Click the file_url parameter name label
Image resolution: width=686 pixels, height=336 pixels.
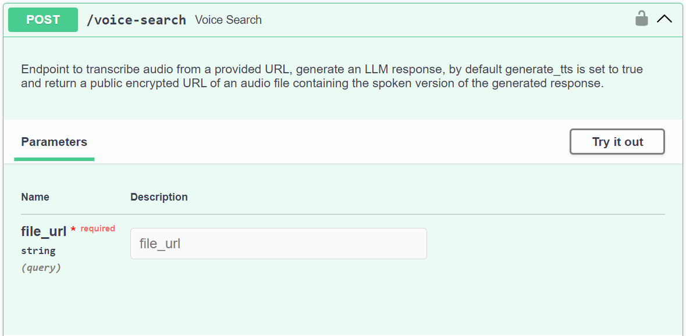[44, 231]
